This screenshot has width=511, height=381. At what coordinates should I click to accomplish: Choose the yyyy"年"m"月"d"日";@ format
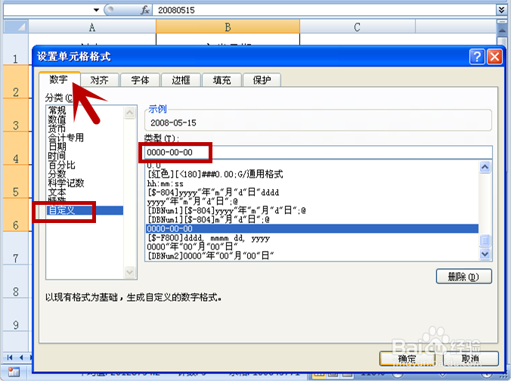(192, 201)
